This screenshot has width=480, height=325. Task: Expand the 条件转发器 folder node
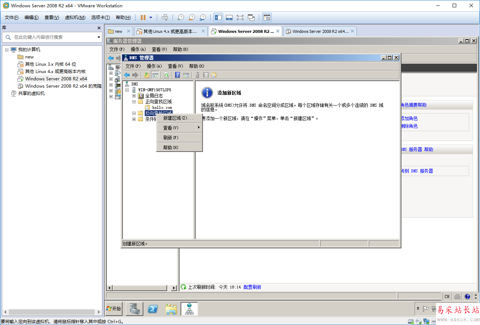(134, 119)
